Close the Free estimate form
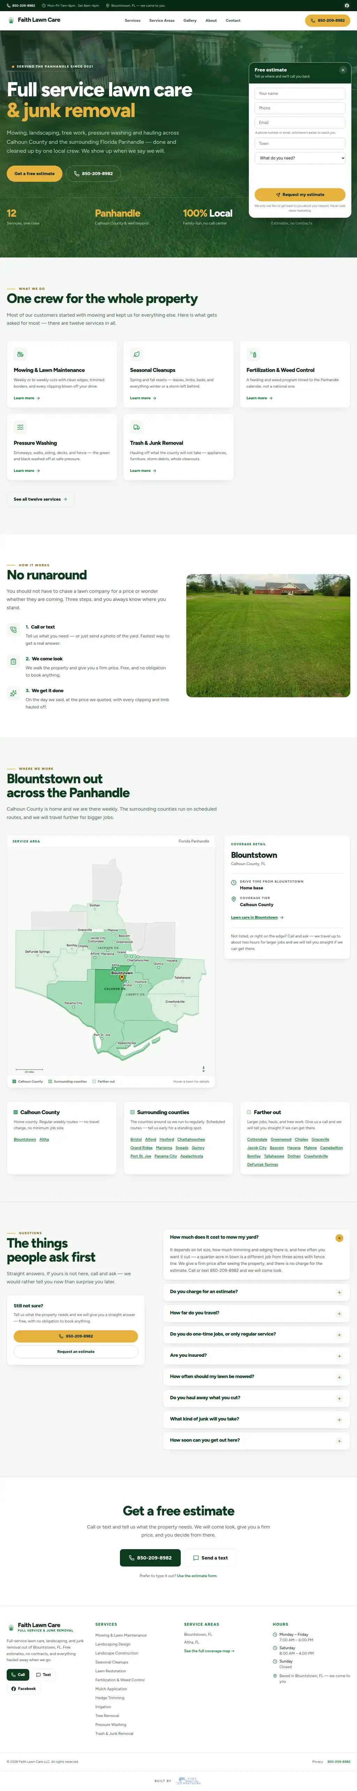 342,70
